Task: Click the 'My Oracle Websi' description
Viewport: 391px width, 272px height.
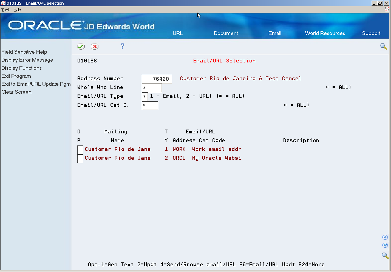Action: pos(217,158)
